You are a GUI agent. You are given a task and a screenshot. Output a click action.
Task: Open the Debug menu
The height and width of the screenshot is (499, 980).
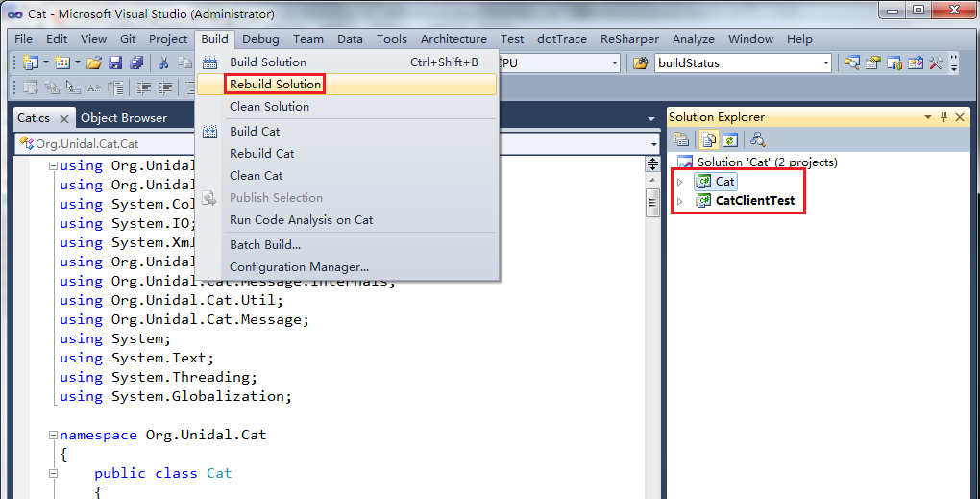point(260,38)
